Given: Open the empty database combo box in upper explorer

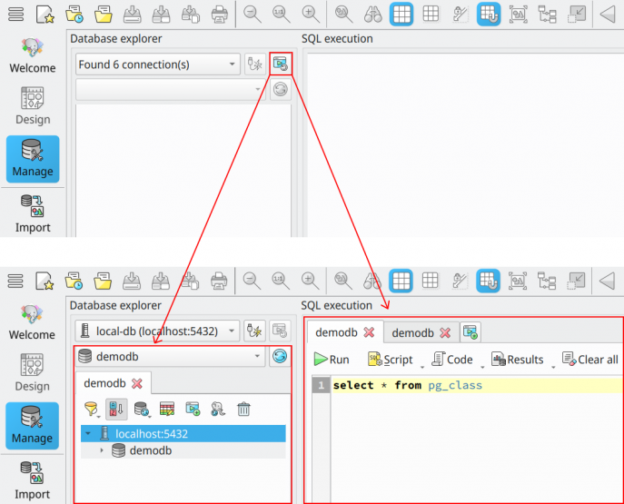Looking at the screenshot, I should point(171,90).
